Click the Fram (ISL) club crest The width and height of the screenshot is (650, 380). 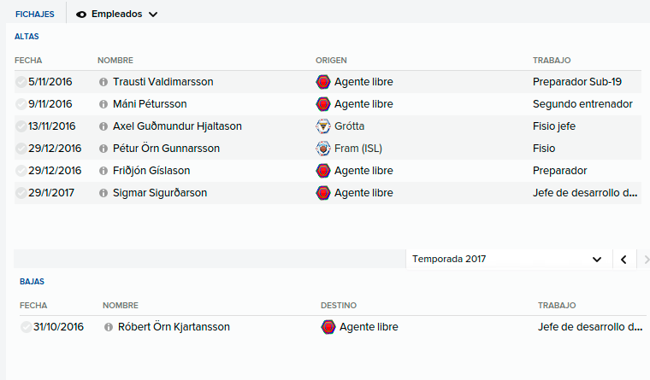click(323, 149)
